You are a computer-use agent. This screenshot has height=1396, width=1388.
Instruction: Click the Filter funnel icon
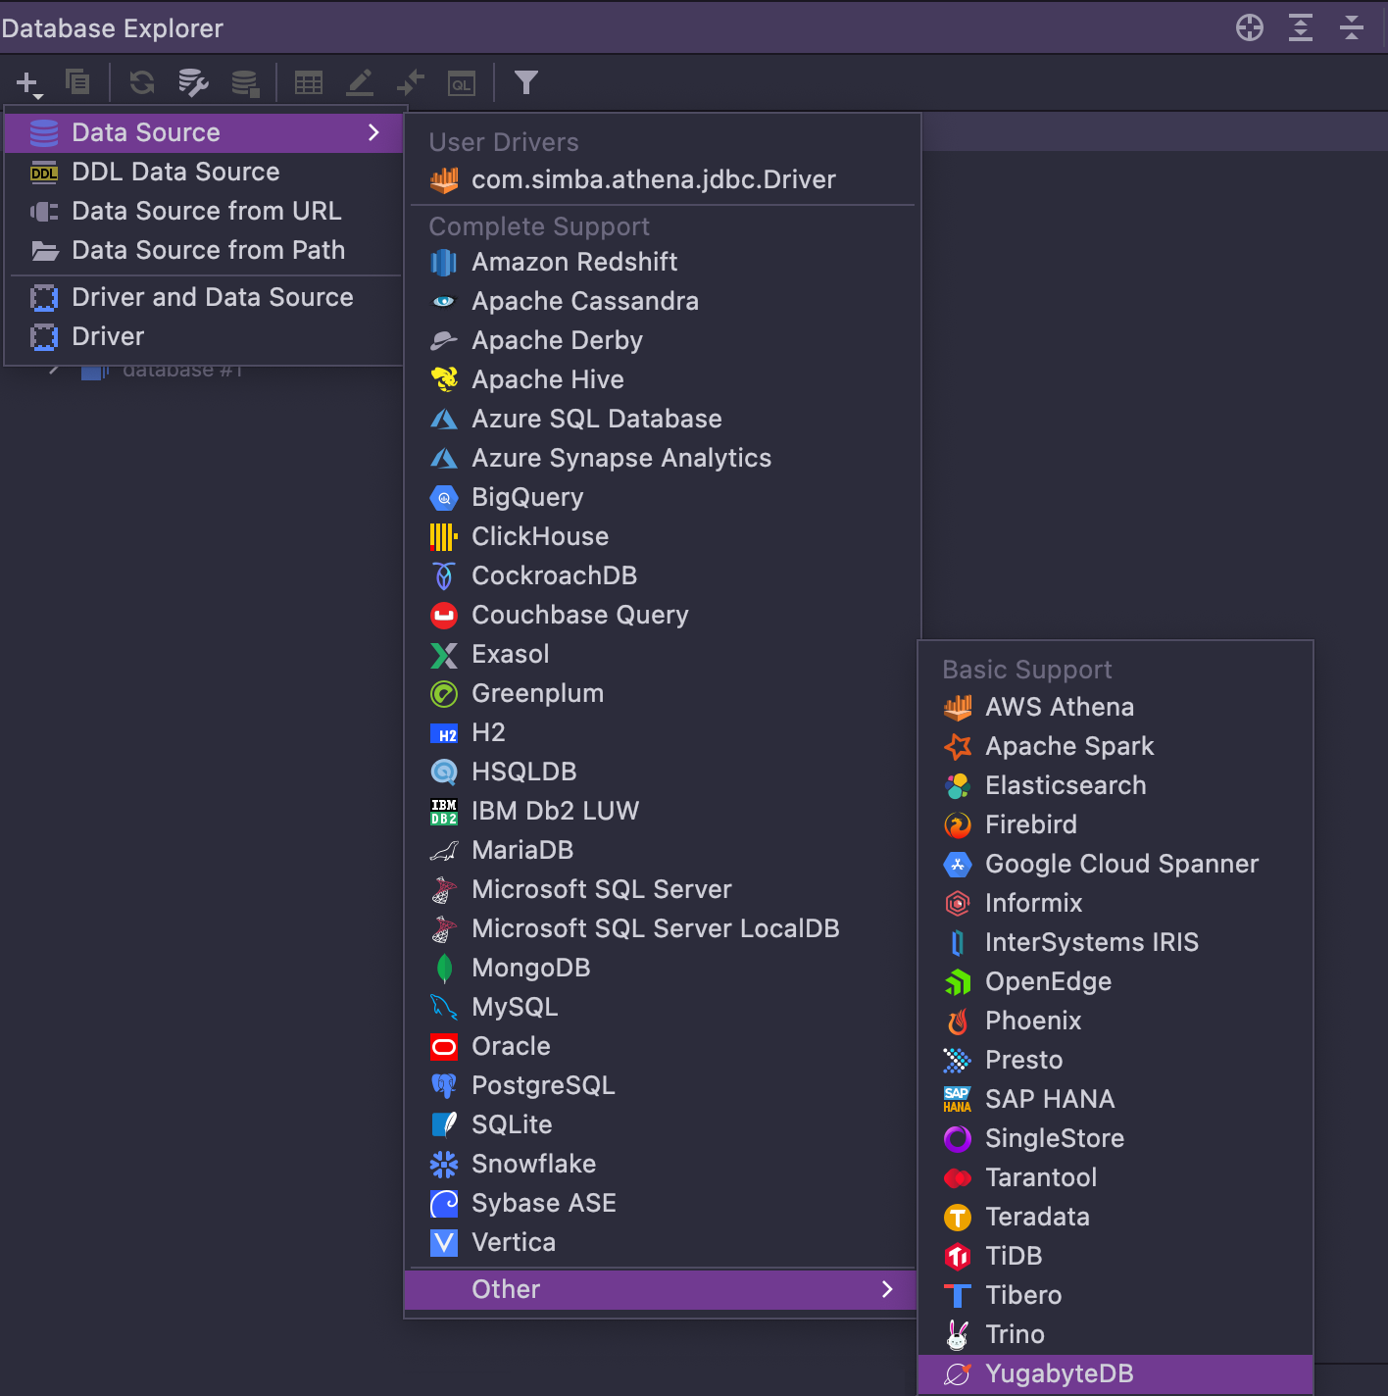pyautogui.click(x=526, y=82)
